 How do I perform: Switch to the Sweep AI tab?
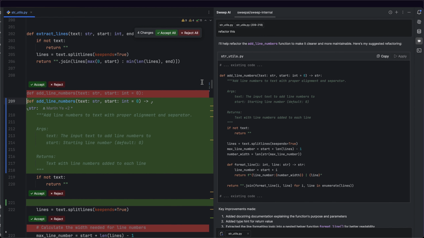tap(224, 12)
